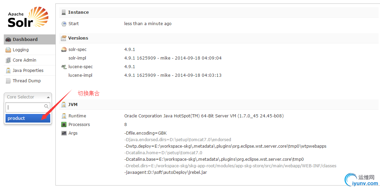The width and height of the screenshot is (380, 189).
Task: Click the -Dfile.encoding=GBK argument
Action: click(x=145, y=133)
